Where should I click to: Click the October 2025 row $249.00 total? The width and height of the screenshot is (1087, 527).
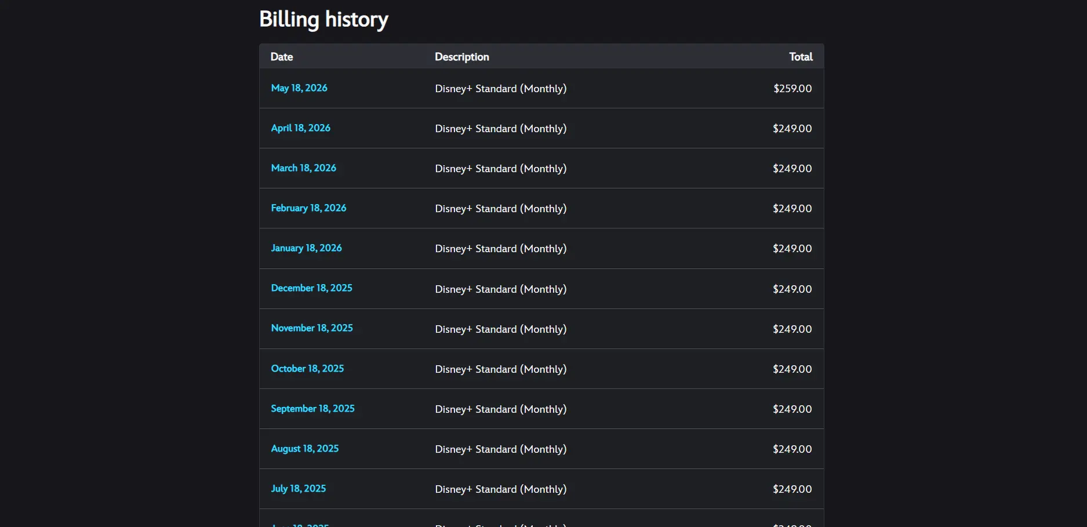pyautogui.click(x=792, y=369)
